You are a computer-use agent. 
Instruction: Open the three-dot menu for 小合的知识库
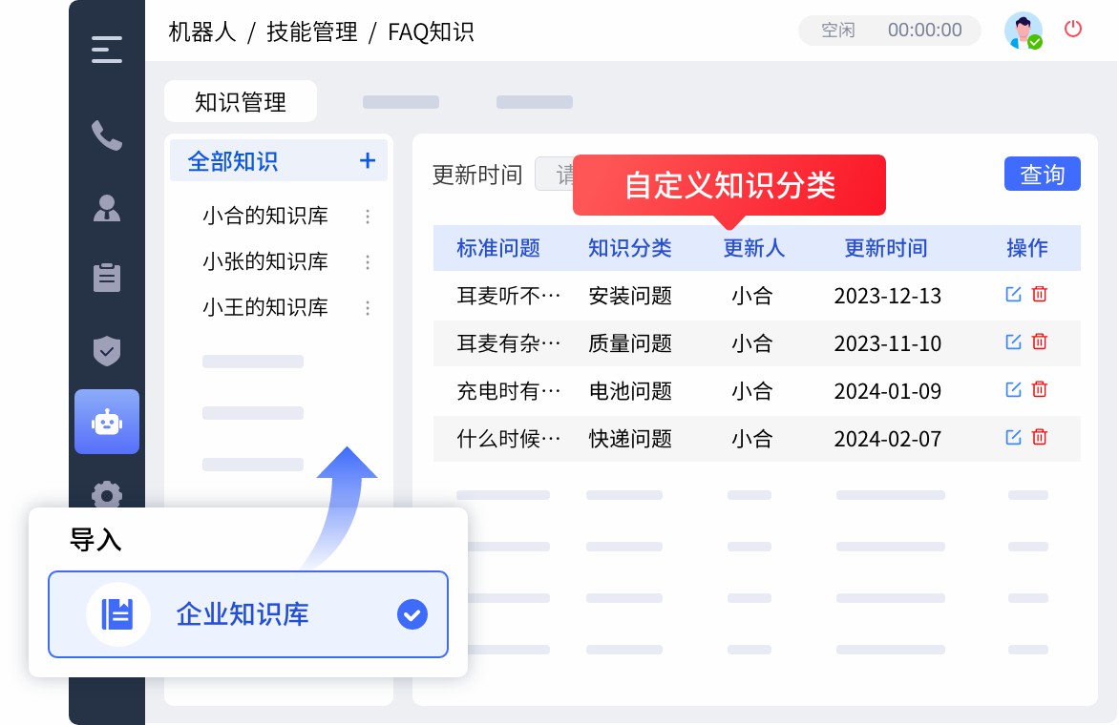pyautogui.click(x=368, y=217)
